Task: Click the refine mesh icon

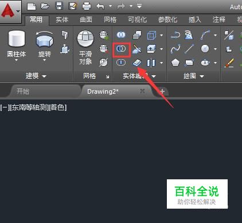Action: [x=104, y=62]
